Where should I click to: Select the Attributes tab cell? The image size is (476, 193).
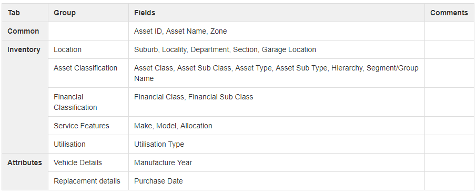pyautogui.click(x=25, y=172)
